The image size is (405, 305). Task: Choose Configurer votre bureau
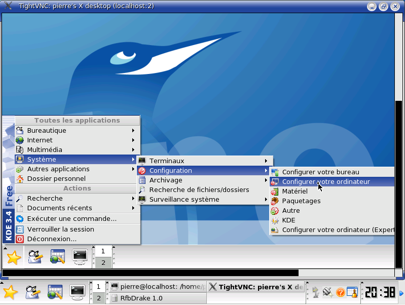320,172
